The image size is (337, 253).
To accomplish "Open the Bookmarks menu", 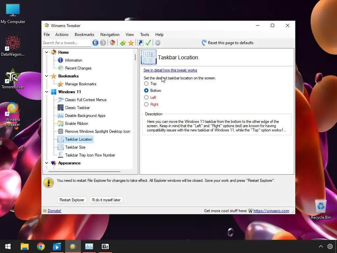I will pos(85,34).
